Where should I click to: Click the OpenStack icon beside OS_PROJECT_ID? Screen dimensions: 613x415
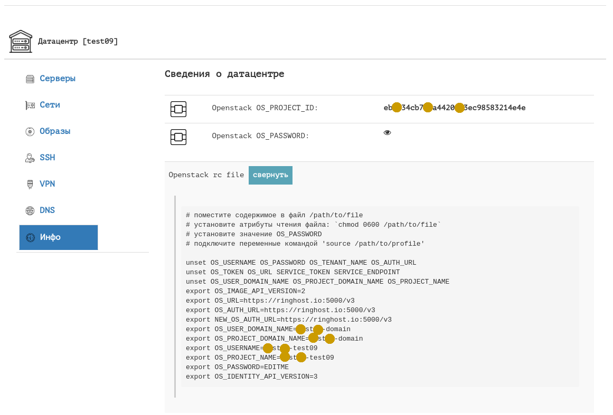pyautogui.click(x=178, y=109)
